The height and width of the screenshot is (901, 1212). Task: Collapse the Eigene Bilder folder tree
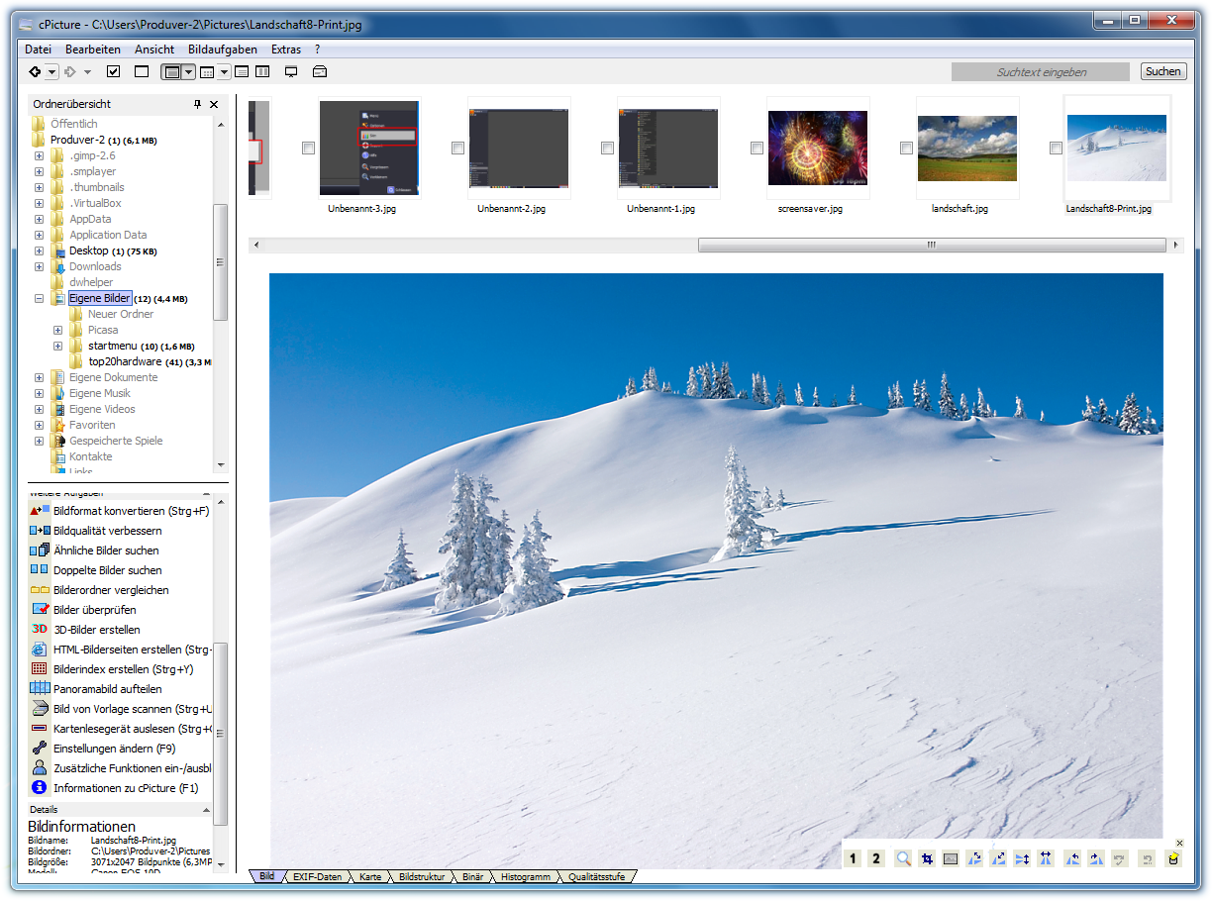coord(39,298)
